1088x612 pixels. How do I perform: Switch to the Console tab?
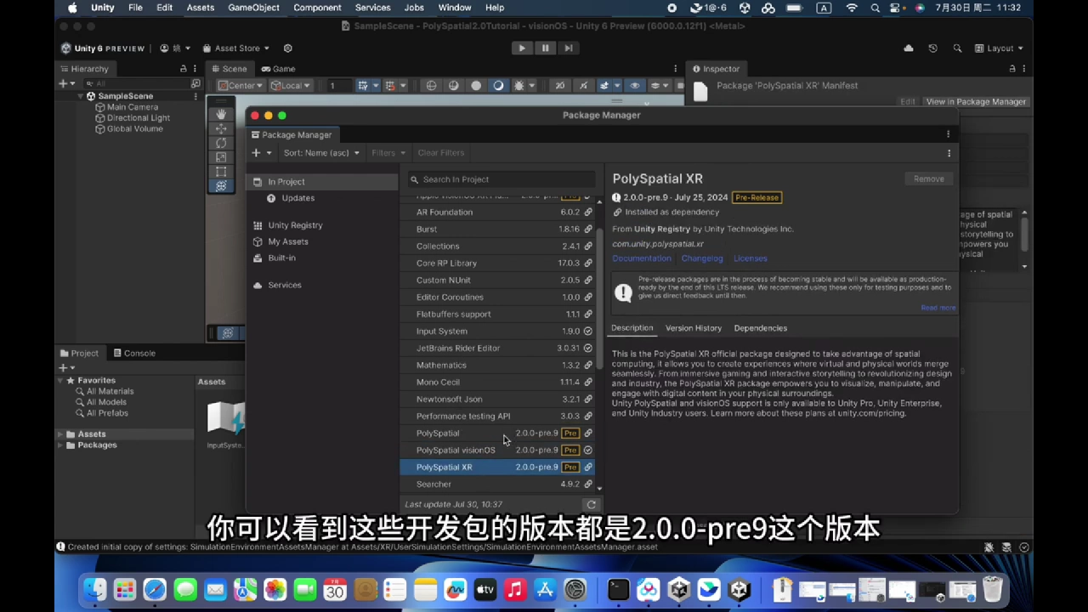[133, 353]
